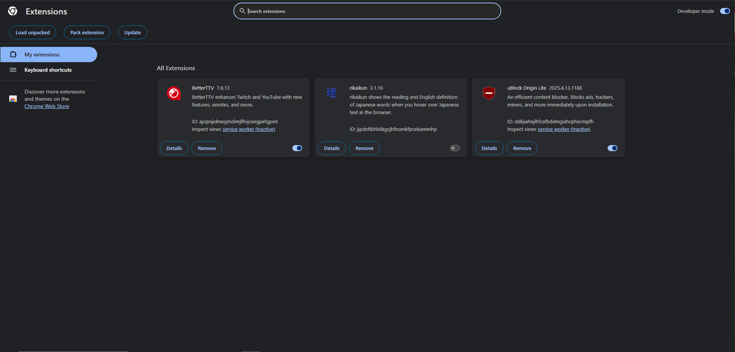Image resolution: width=735 pixels, height=352 pixels.
Task: Click the BetterTTV version 7.6.13 text
Action: point(223,88)
